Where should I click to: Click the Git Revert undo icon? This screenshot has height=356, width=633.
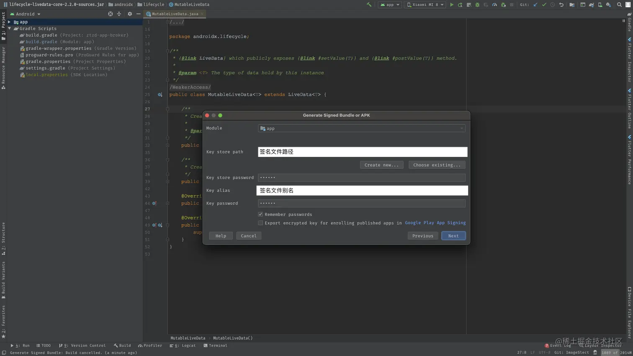point(561,5)
